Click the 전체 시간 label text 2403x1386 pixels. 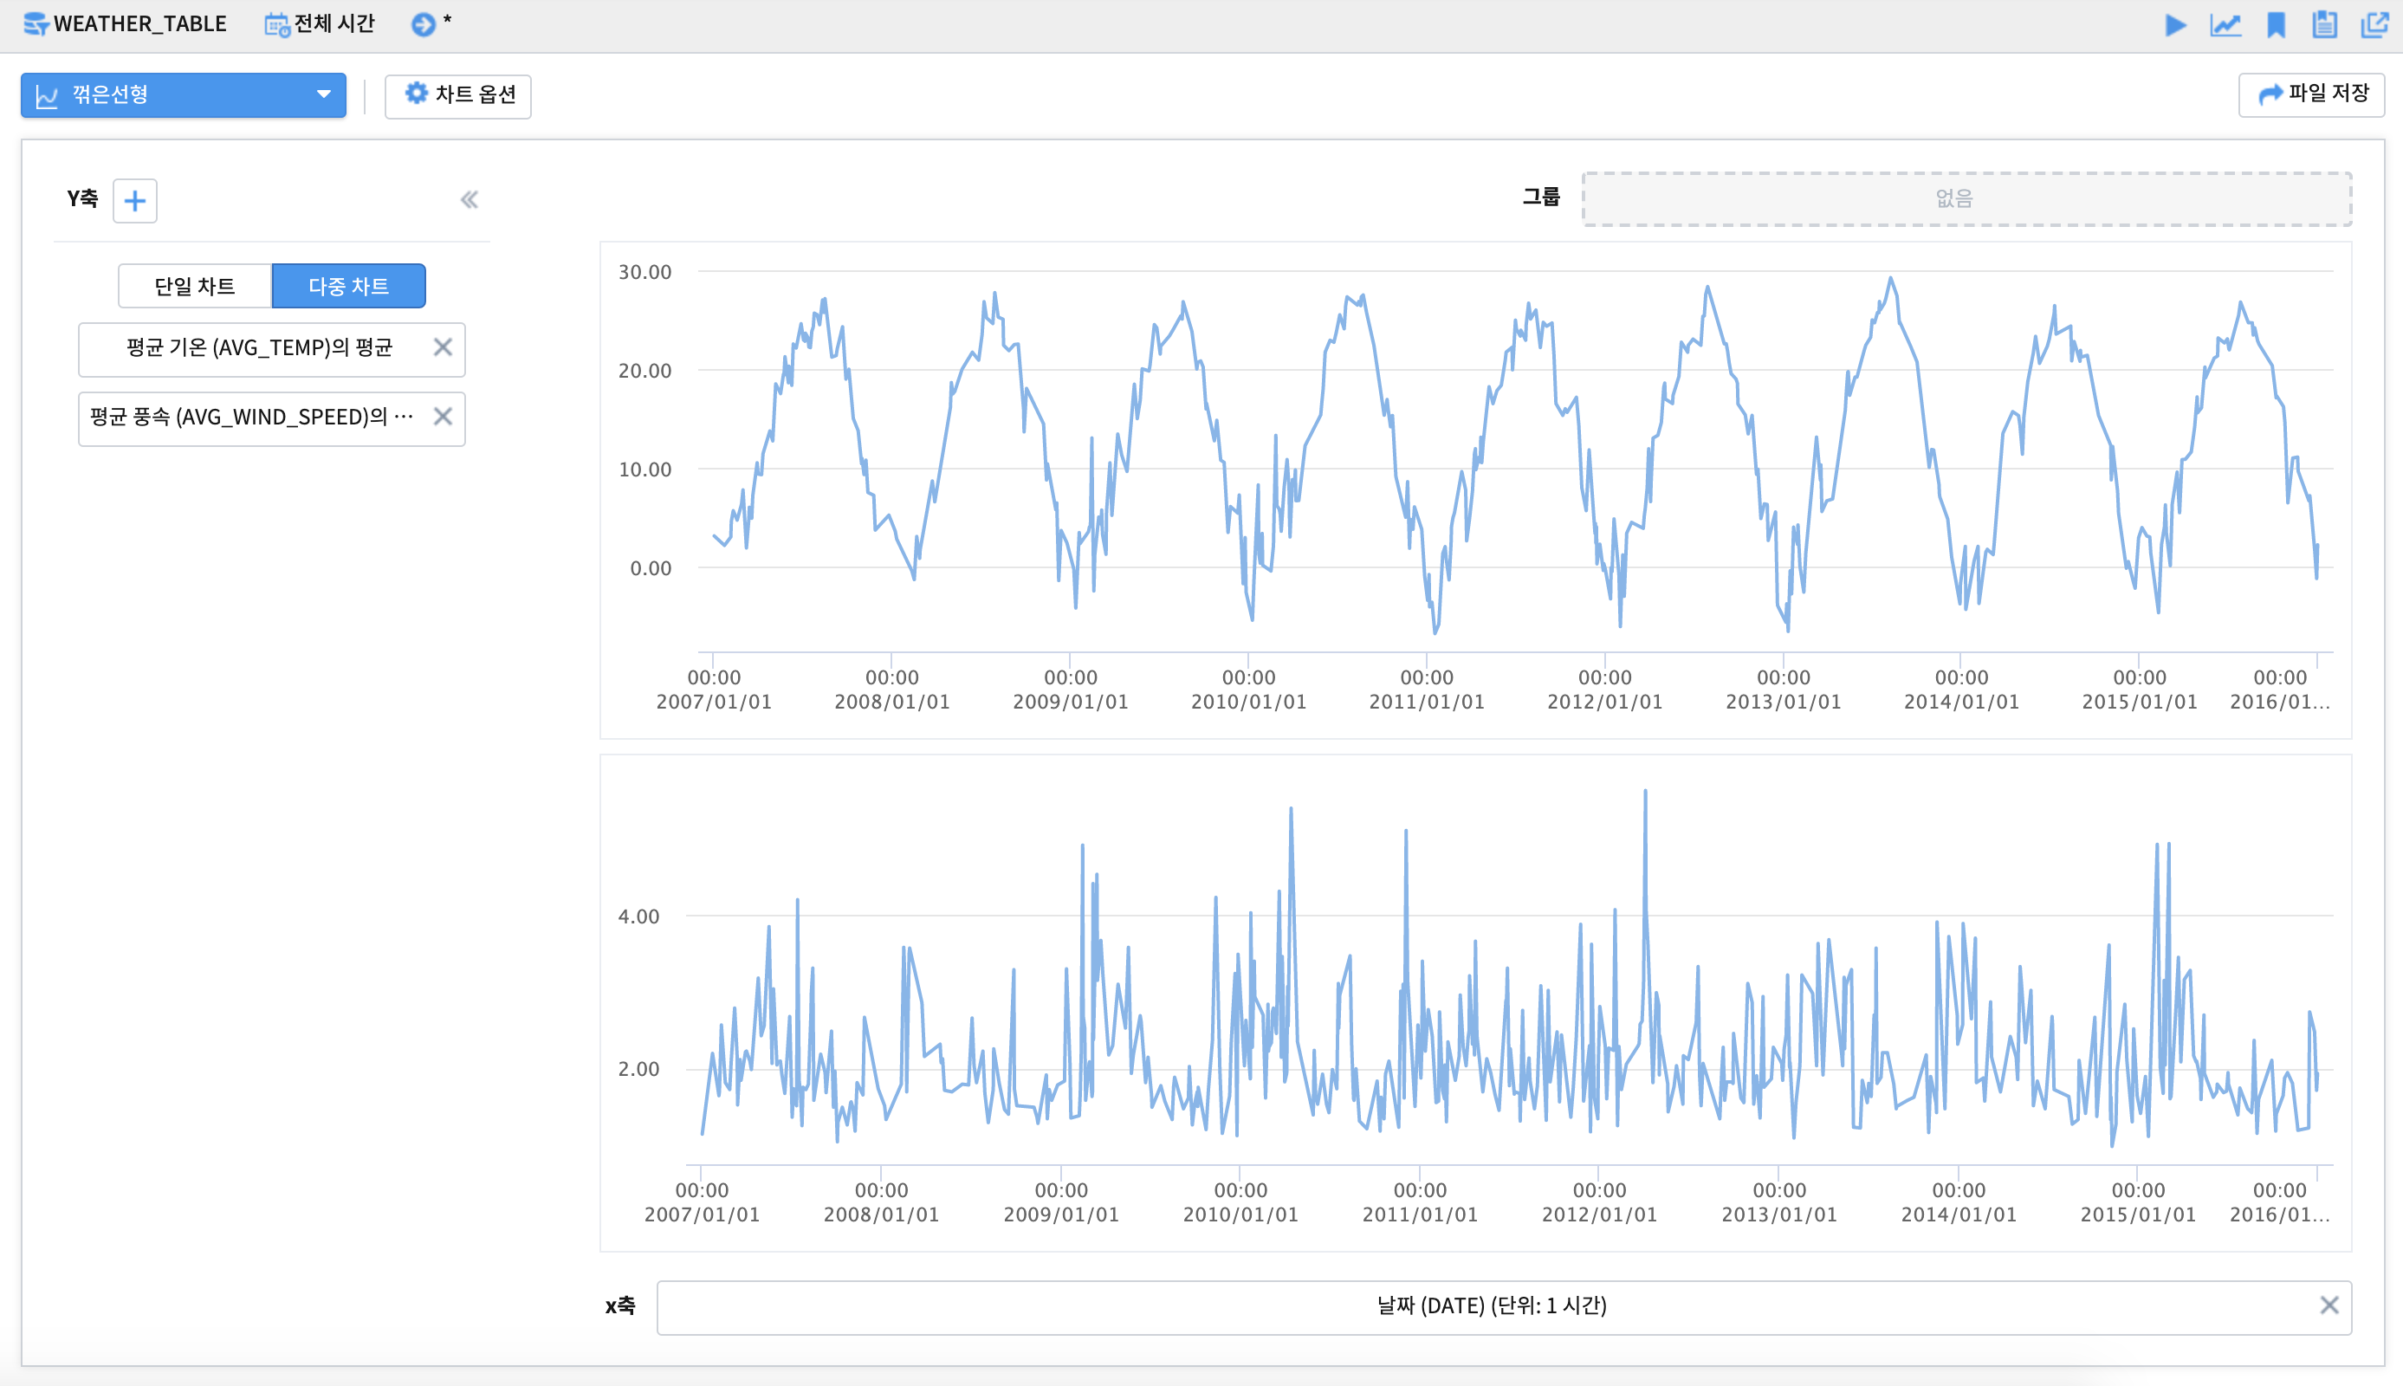[x=334, y=23]
